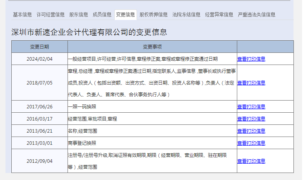Switch to the 许可经营信息 tab
The width and height of the screenshot is (304, 180).
point(51,14)
